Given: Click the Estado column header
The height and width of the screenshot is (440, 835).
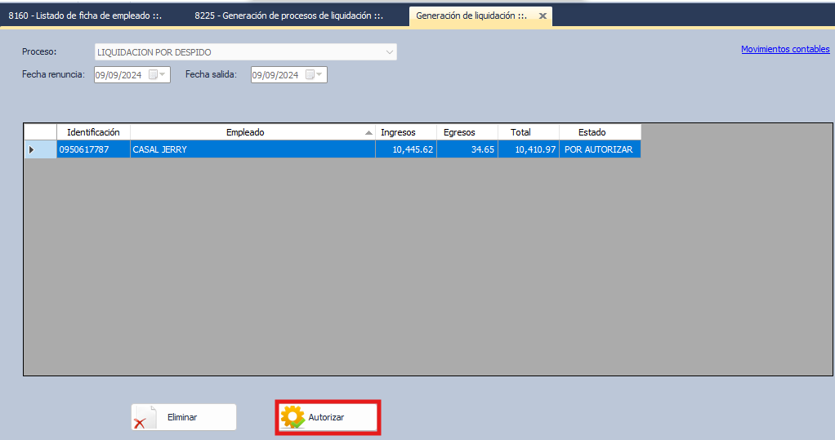Looking at the screenshot, I should coord(592,132).
